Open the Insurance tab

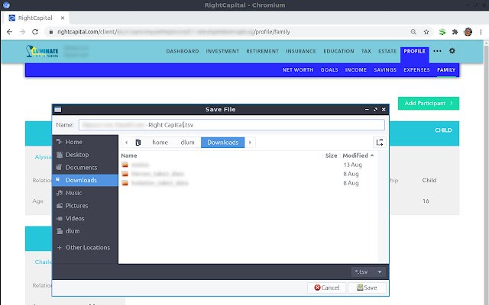click(301, 51)
